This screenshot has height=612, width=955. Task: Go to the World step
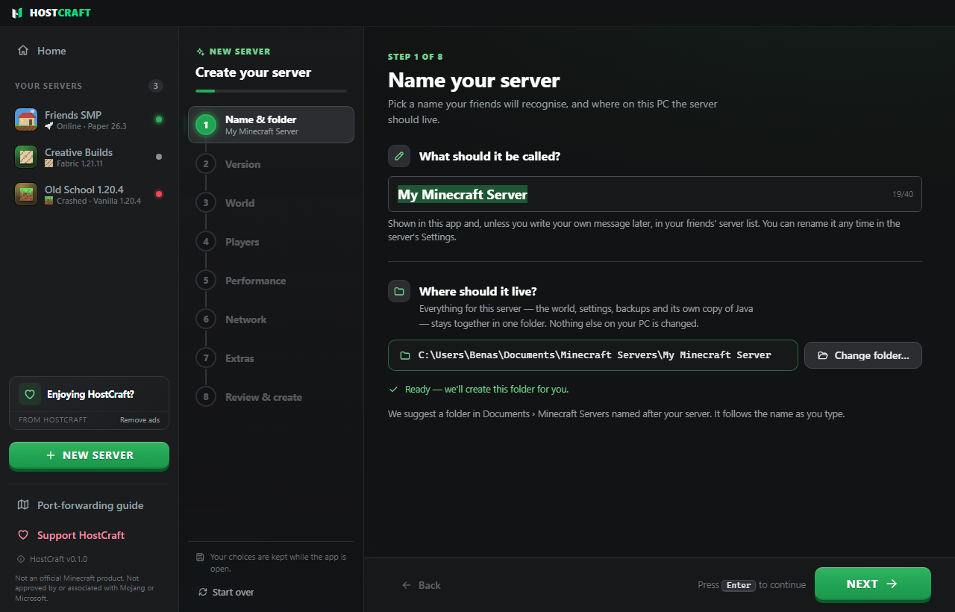(271, 202)
